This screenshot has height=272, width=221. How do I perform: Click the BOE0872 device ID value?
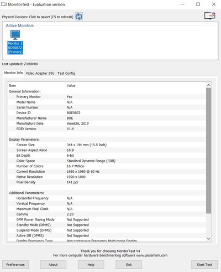[73, 113]
